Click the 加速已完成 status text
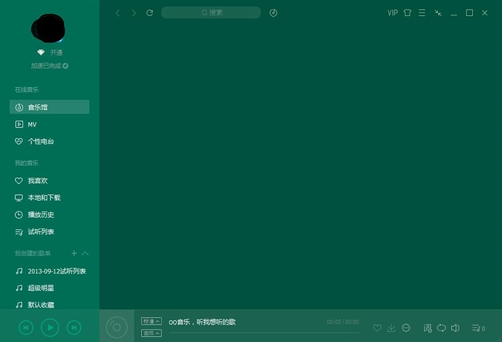Viewport: 502px width, 342px height. 46,65
